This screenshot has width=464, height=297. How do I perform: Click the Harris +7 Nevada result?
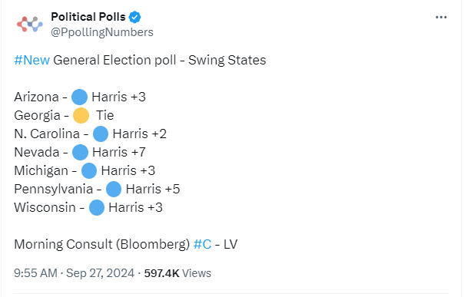[118, 152]
